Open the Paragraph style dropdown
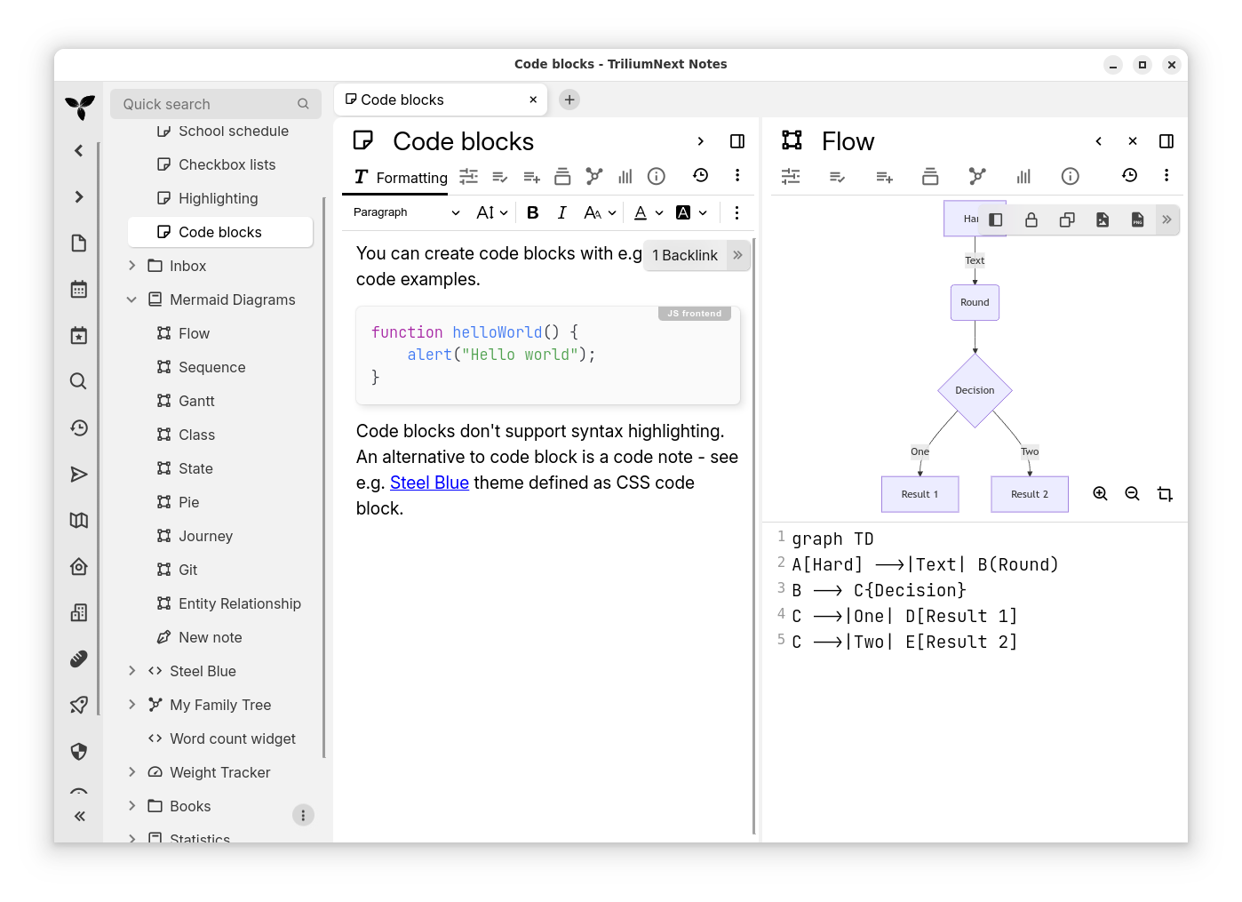This screenshot has height=902, width=1242. point(406,212)
